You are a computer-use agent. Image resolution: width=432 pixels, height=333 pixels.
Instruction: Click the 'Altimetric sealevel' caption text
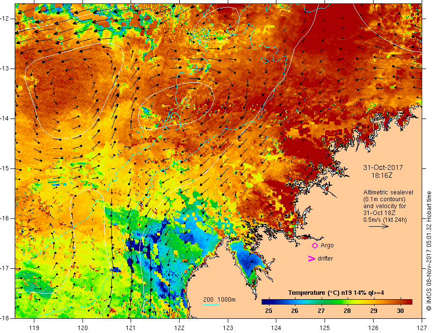point(388,192)
